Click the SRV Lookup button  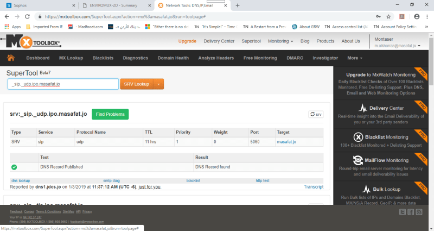137,84
